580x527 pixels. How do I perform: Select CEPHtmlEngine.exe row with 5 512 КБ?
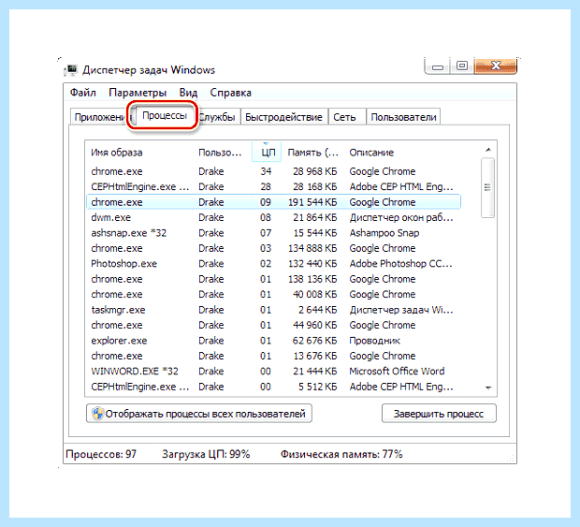coord(274,387)
